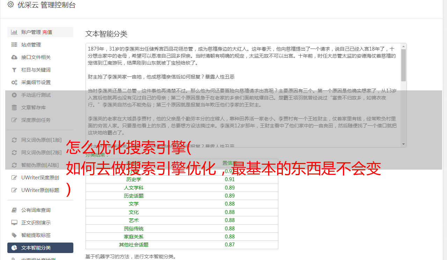This screenshot has height=260, width=447.
Task: Click the refresh icon for 同义词伪原创[1版]
Action: click(x=14, y=140)
